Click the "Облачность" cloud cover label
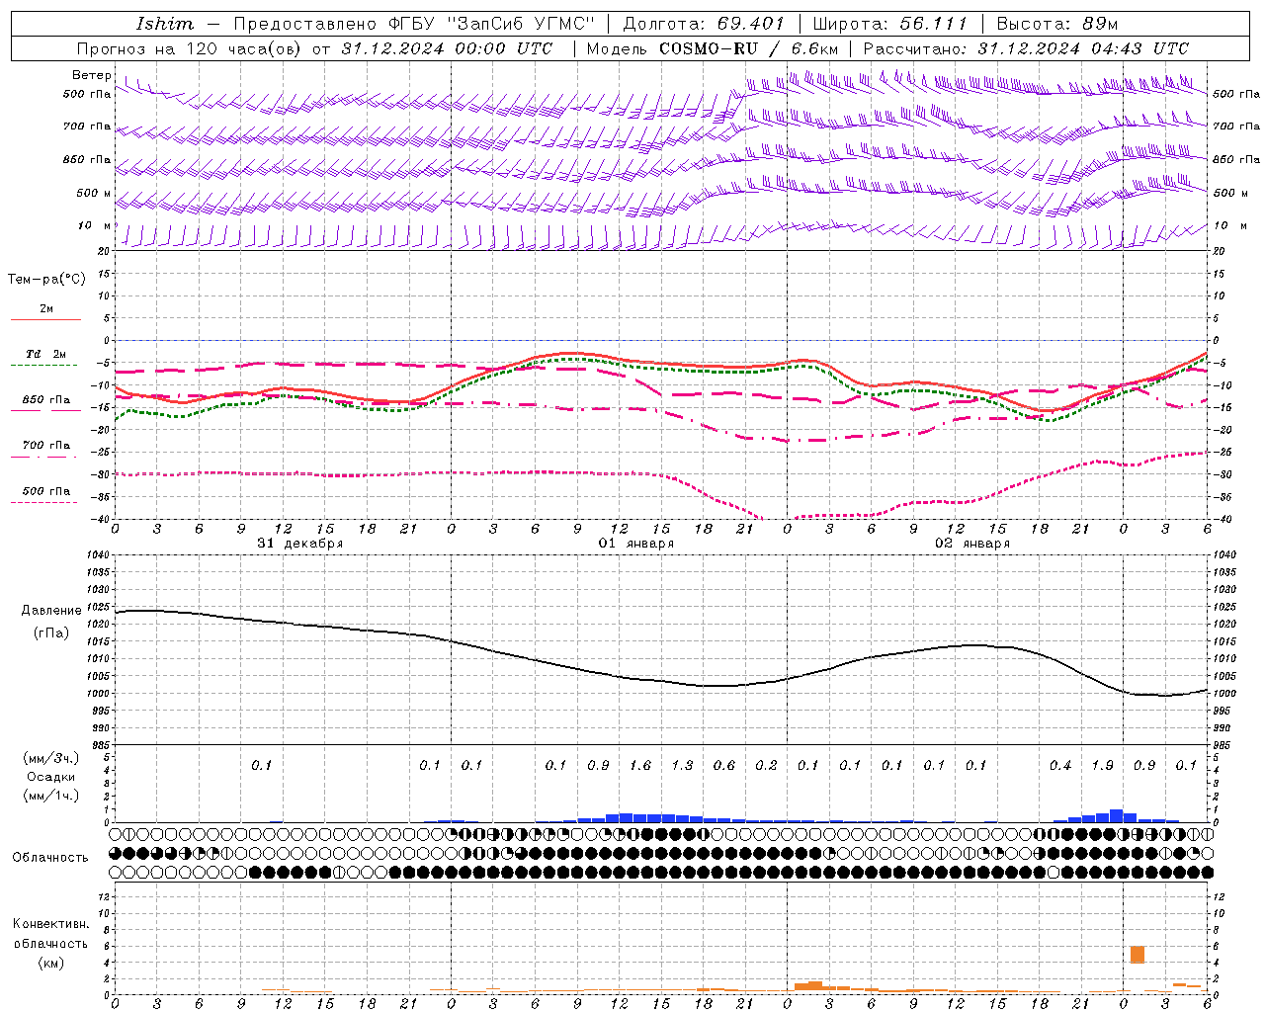Viewport: 1265px width, 1012px height. point(49,857)
